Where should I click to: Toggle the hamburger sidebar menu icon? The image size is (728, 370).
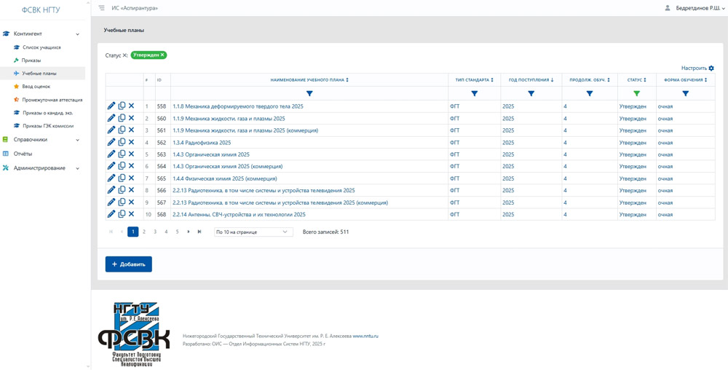click(x=101, y=8)
